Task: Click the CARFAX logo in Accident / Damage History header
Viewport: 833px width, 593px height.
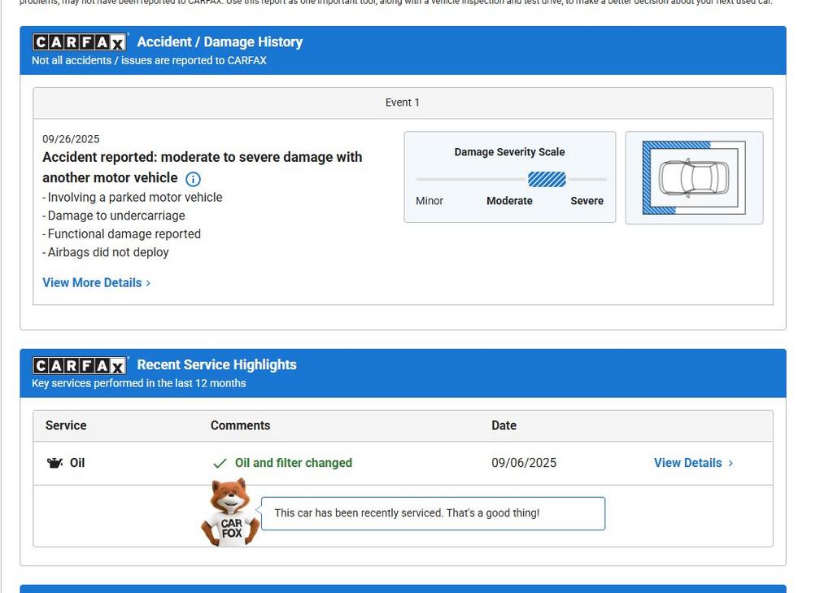Action: pyautogui.click(x=80, y=42)
